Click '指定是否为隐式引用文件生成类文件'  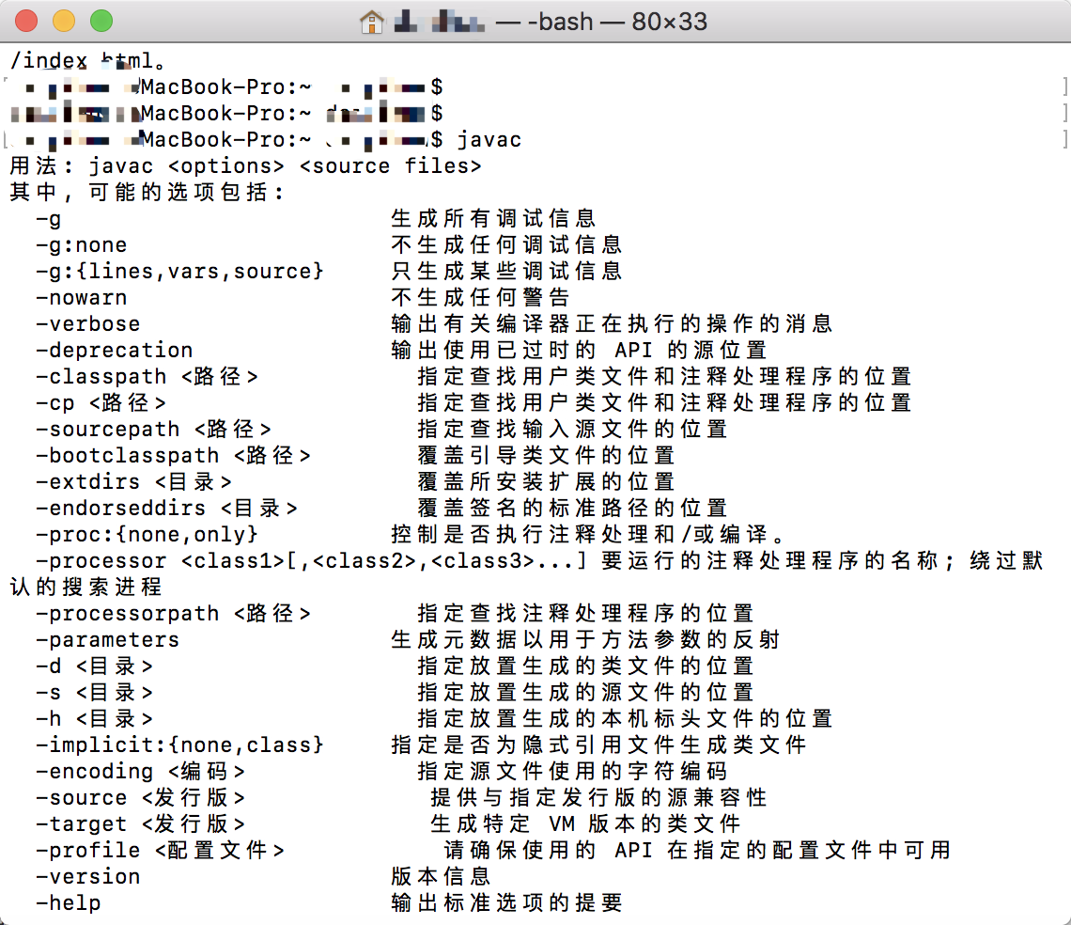coord(598,745)
